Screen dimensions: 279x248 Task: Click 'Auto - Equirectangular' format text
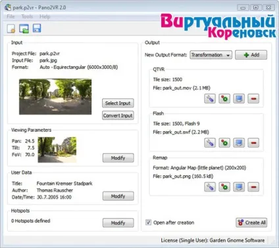[63, 67]
